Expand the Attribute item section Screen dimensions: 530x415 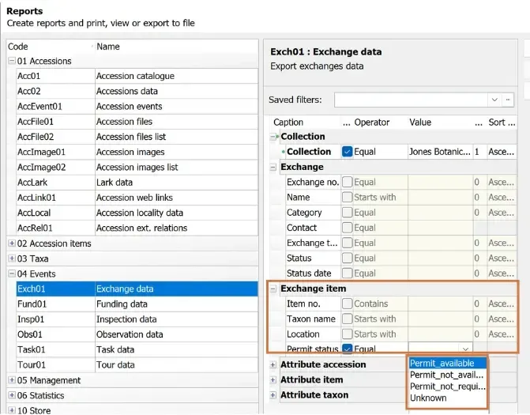click(273, 380)
